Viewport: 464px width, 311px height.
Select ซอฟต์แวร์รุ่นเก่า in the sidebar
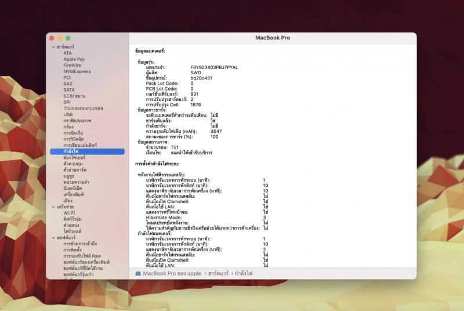78,274
